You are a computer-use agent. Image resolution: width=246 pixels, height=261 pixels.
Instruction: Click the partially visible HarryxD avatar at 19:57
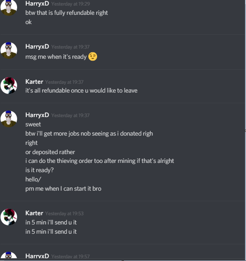[9, 255]
